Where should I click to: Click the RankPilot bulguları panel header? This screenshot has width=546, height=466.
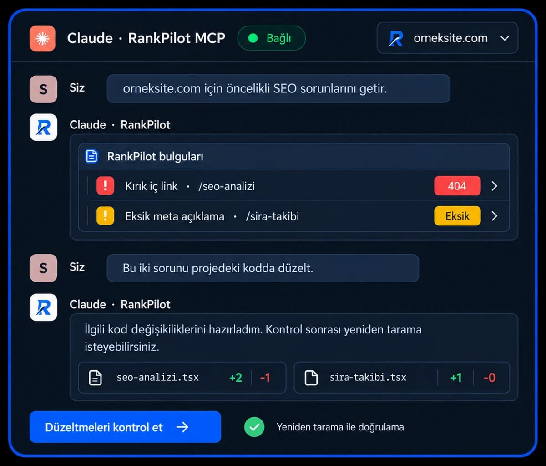(x=294, y=157)
